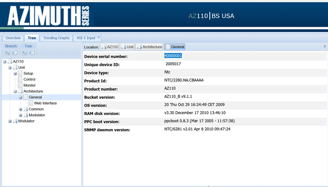Screen dimensions: 328x187
Task: Collapse whole tree using Tree list icon
Action: click(x=32, y=53)
